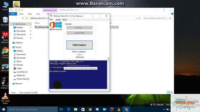This screenshot has height=112, width=200.
Task: Click the log panel vertical scrollbar
Action: click(108, 75)
